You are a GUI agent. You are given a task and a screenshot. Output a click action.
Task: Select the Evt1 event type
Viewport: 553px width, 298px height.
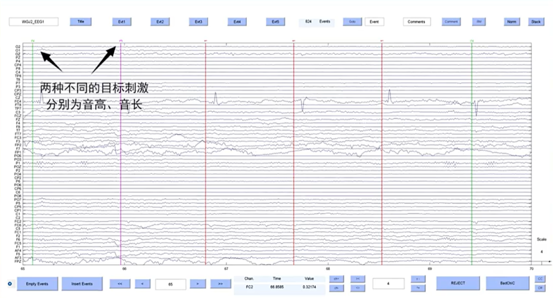122,22
